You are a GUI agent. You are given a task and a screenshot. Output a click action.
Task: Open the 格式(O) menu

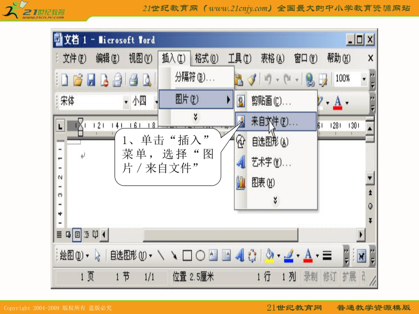click(207, 58)
